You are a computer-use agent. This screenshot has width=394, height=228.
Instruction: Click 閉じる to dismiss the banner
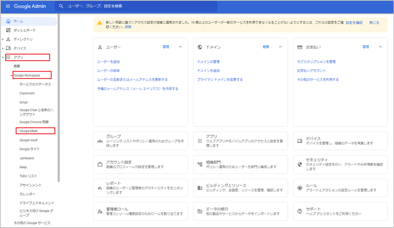[x=374, y=22]
